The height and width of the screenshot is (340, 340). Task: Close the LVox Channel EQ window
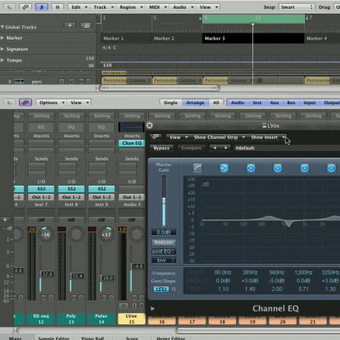[150, 126]
